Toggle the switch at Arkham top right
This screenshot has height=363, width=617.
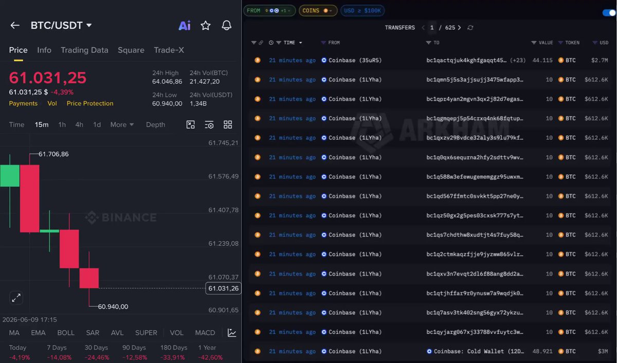pos(609,13)
